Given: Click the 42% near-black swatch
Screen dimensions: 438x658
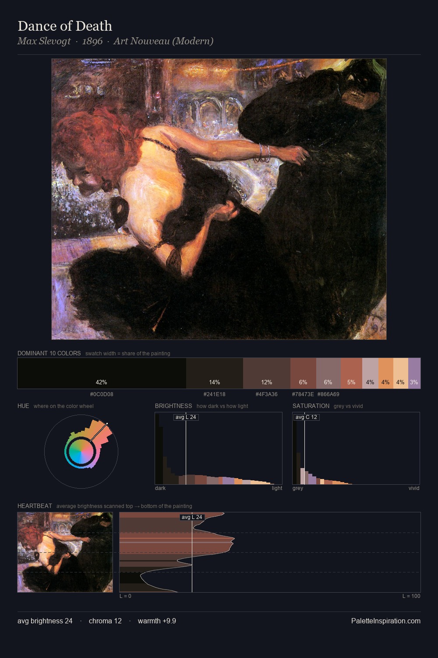Looking at the screenshot, I should [102, 373].
